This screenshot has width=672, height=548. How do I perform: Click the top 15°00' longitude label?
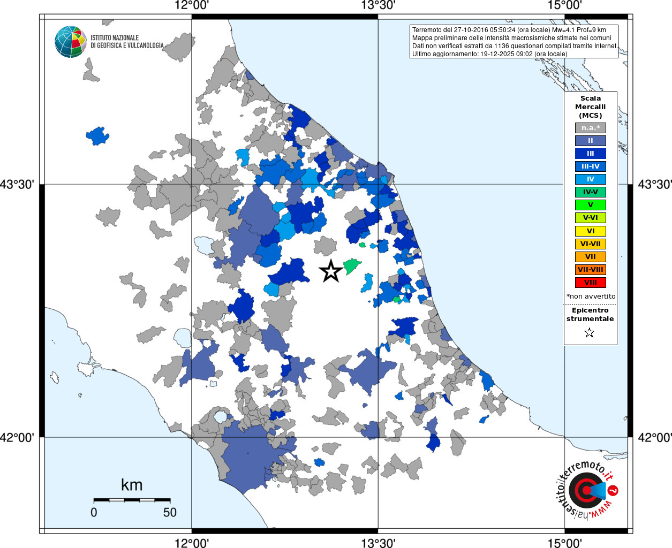[x=565, y=6]
